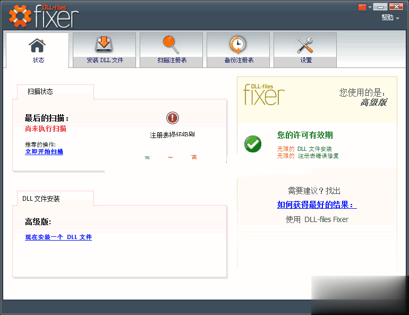Screen dimensions: 409x315
Task: Click the 立即开始扫描 link
Action: tap(44, 151)
